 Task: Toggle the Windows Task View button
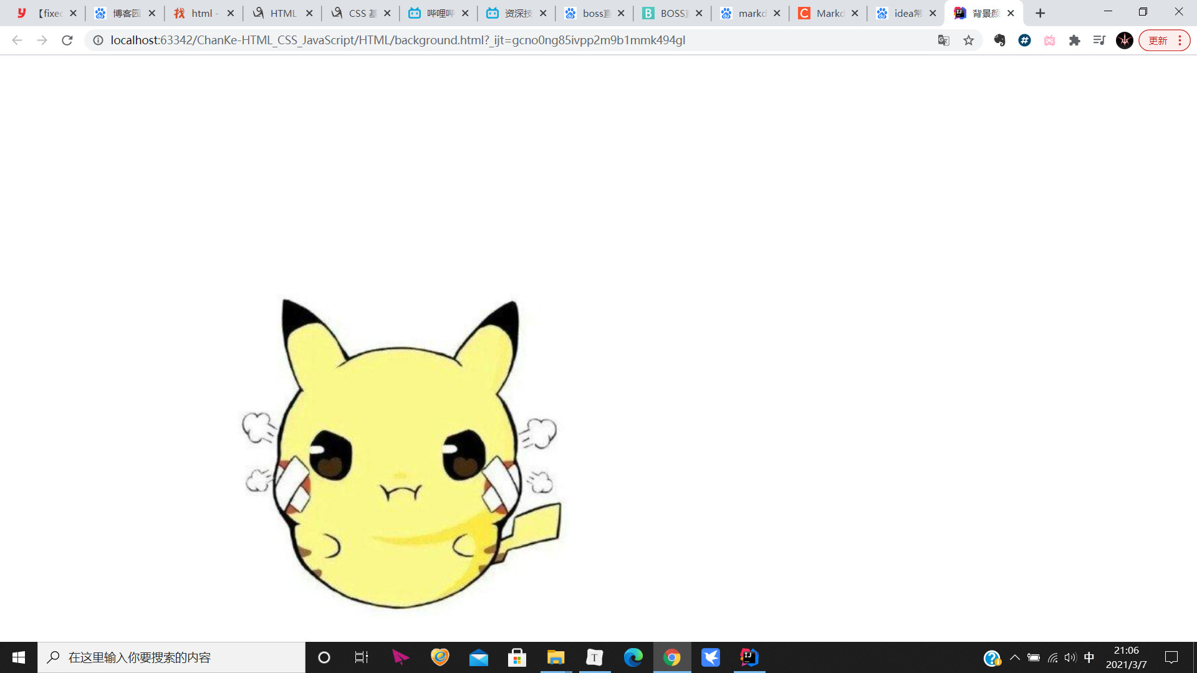(362, 657)
